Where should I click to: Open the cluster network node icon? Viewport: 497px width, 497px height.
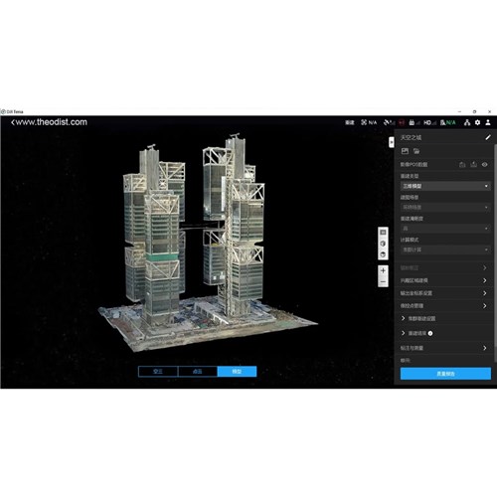[x=467, y=122]
